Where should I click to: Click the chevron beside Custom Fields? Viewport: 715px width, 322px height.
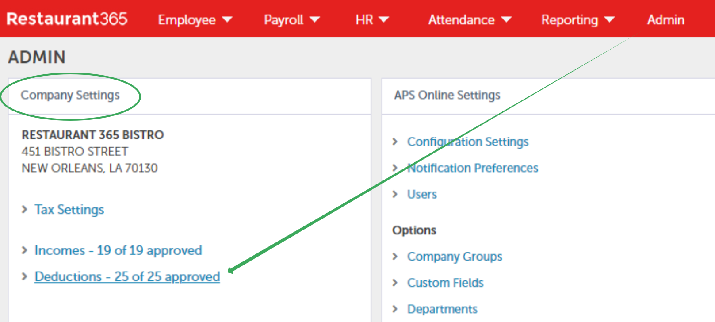click(x=395, y=283)
